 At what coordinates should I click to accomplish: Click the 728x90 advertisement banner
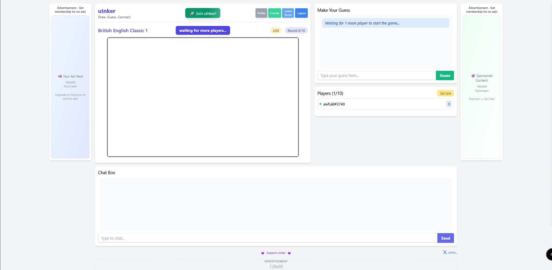(276, 265)
